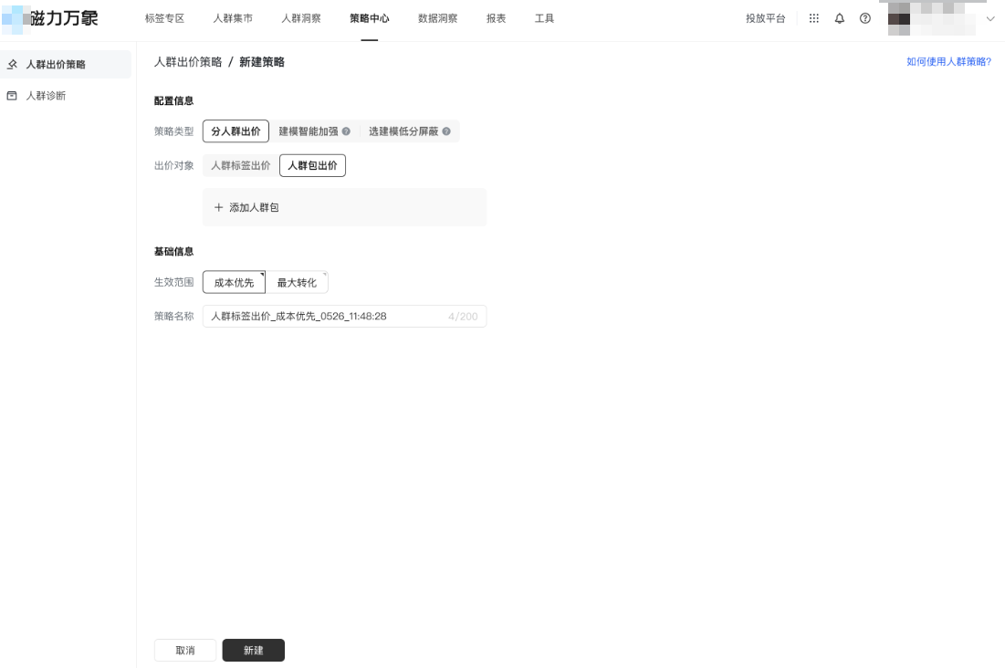Click the 磁力万象 logo
Image resolution: width=1005 pixels, height=668 pixels.
click(x=50, y=18)
